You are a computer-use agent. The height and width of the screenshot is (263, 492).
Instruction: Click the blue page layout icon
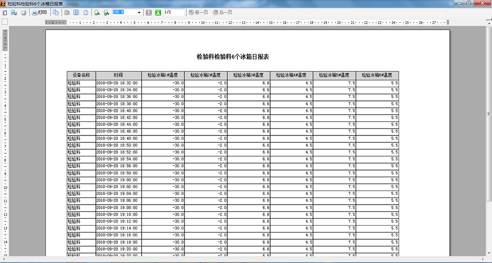(76, 13)
